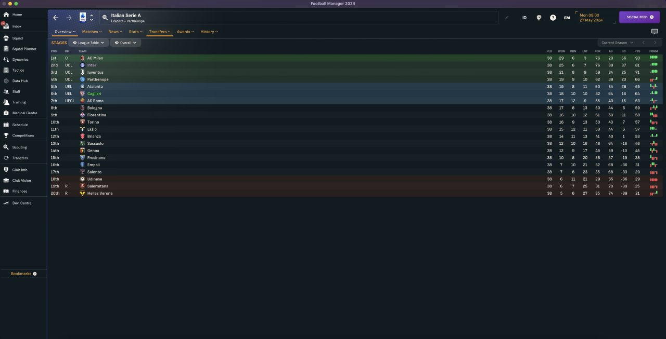666x339 pixels.
Task: Click the search magnifier icon
Action: coord(105,18)
